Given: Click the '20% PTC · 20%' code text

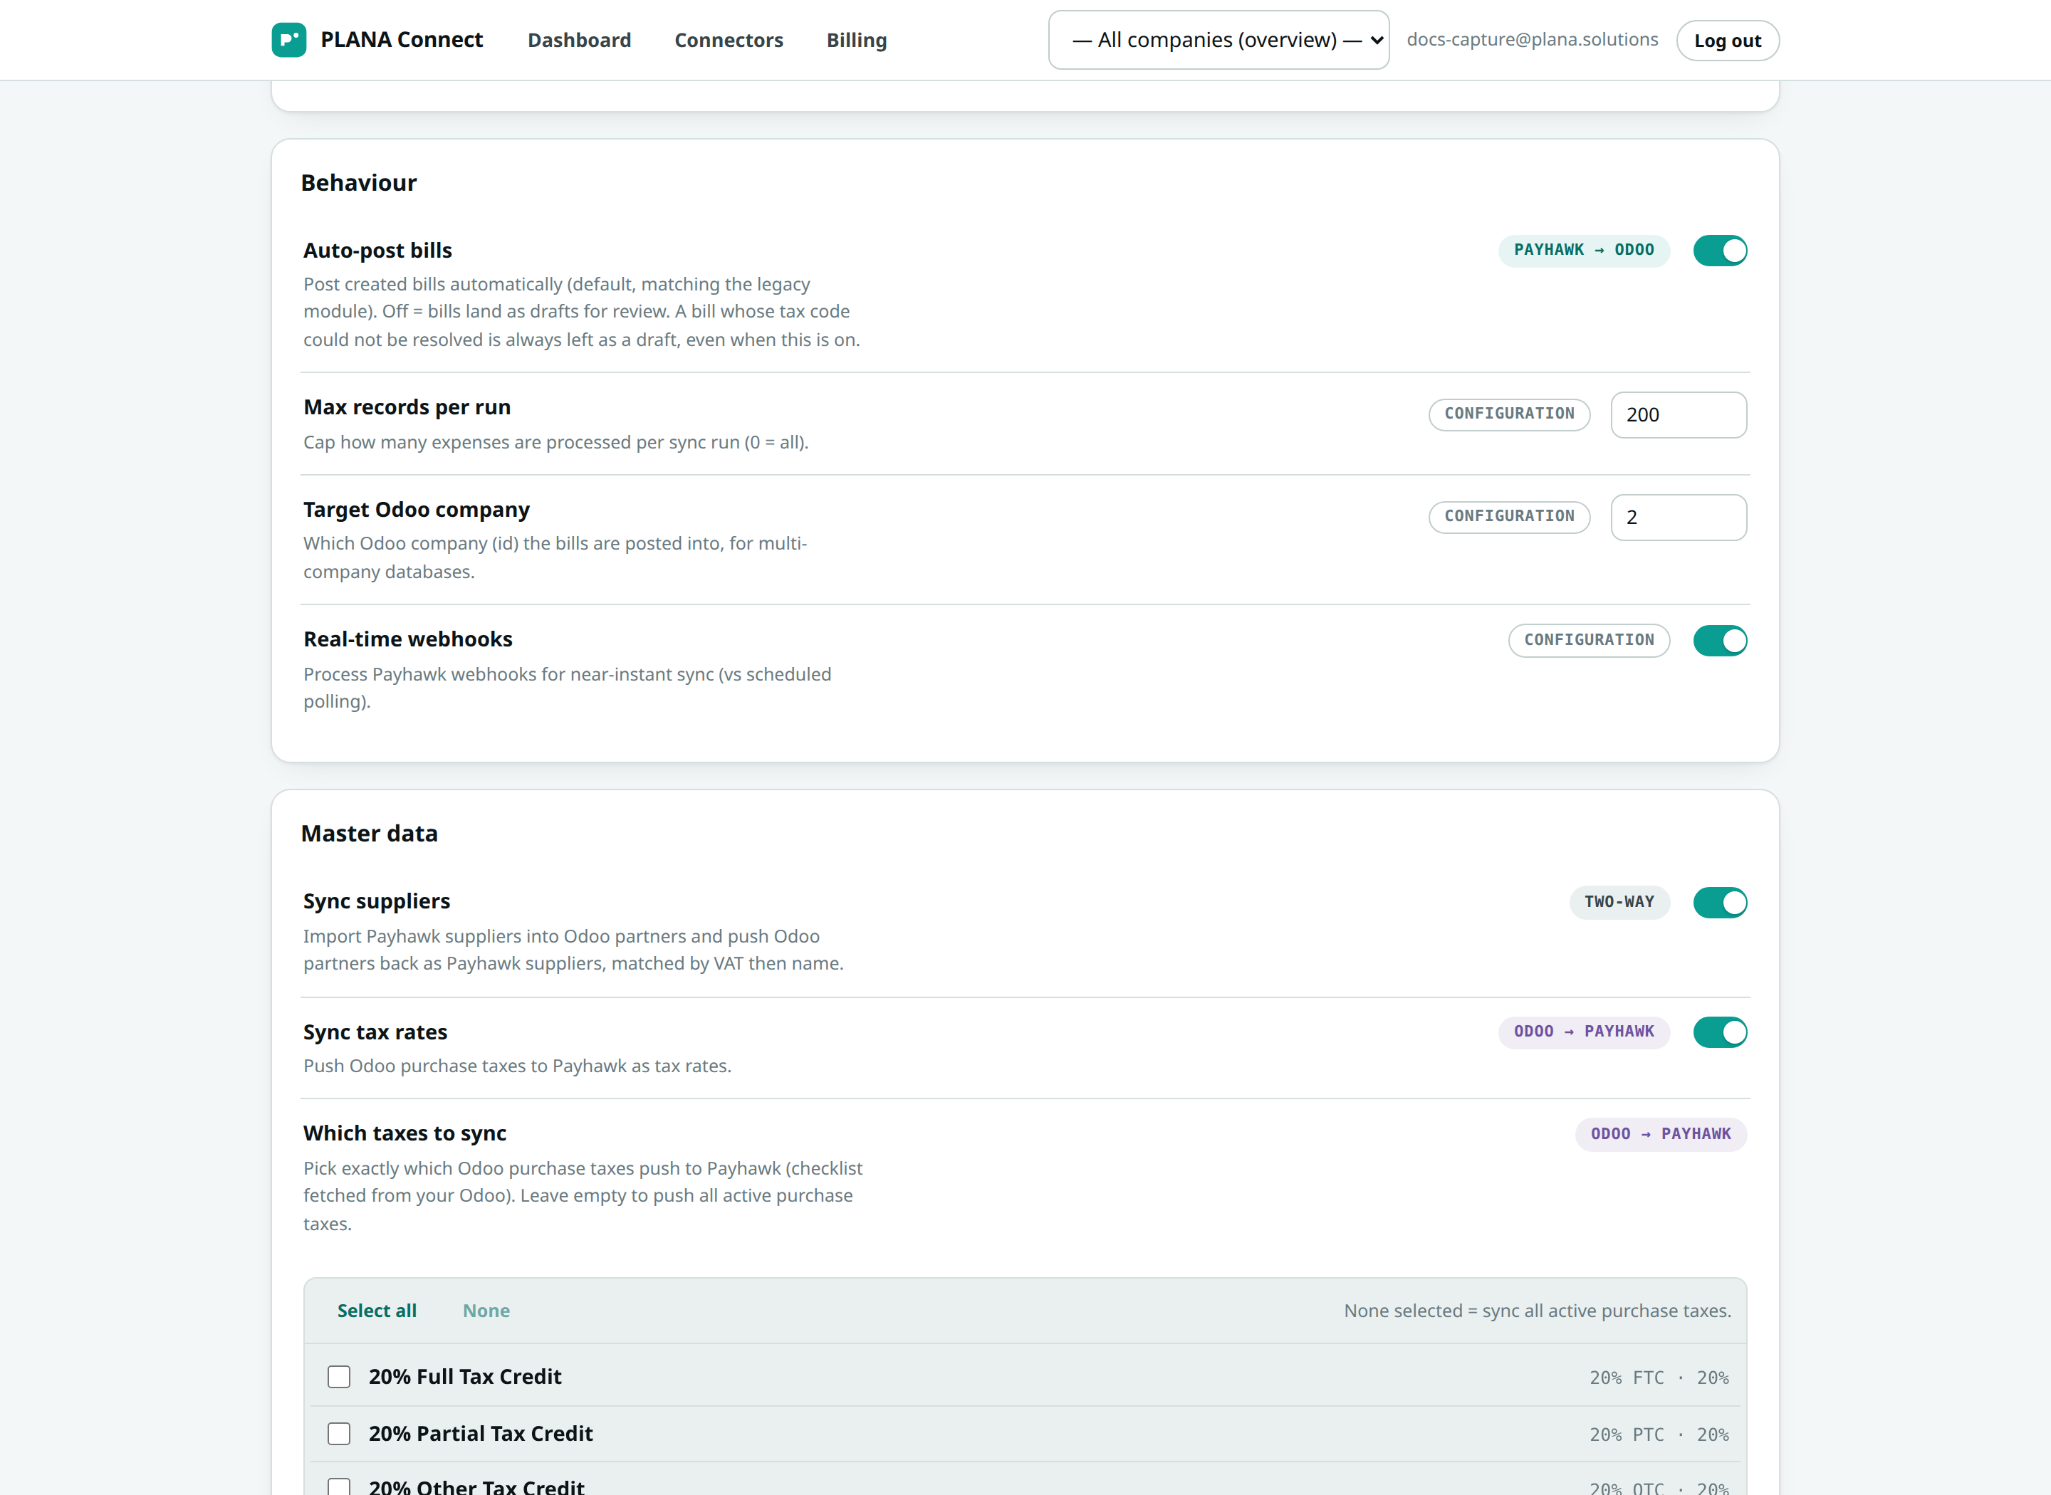Looking at the screenshot, I should click(1659, 1434).
